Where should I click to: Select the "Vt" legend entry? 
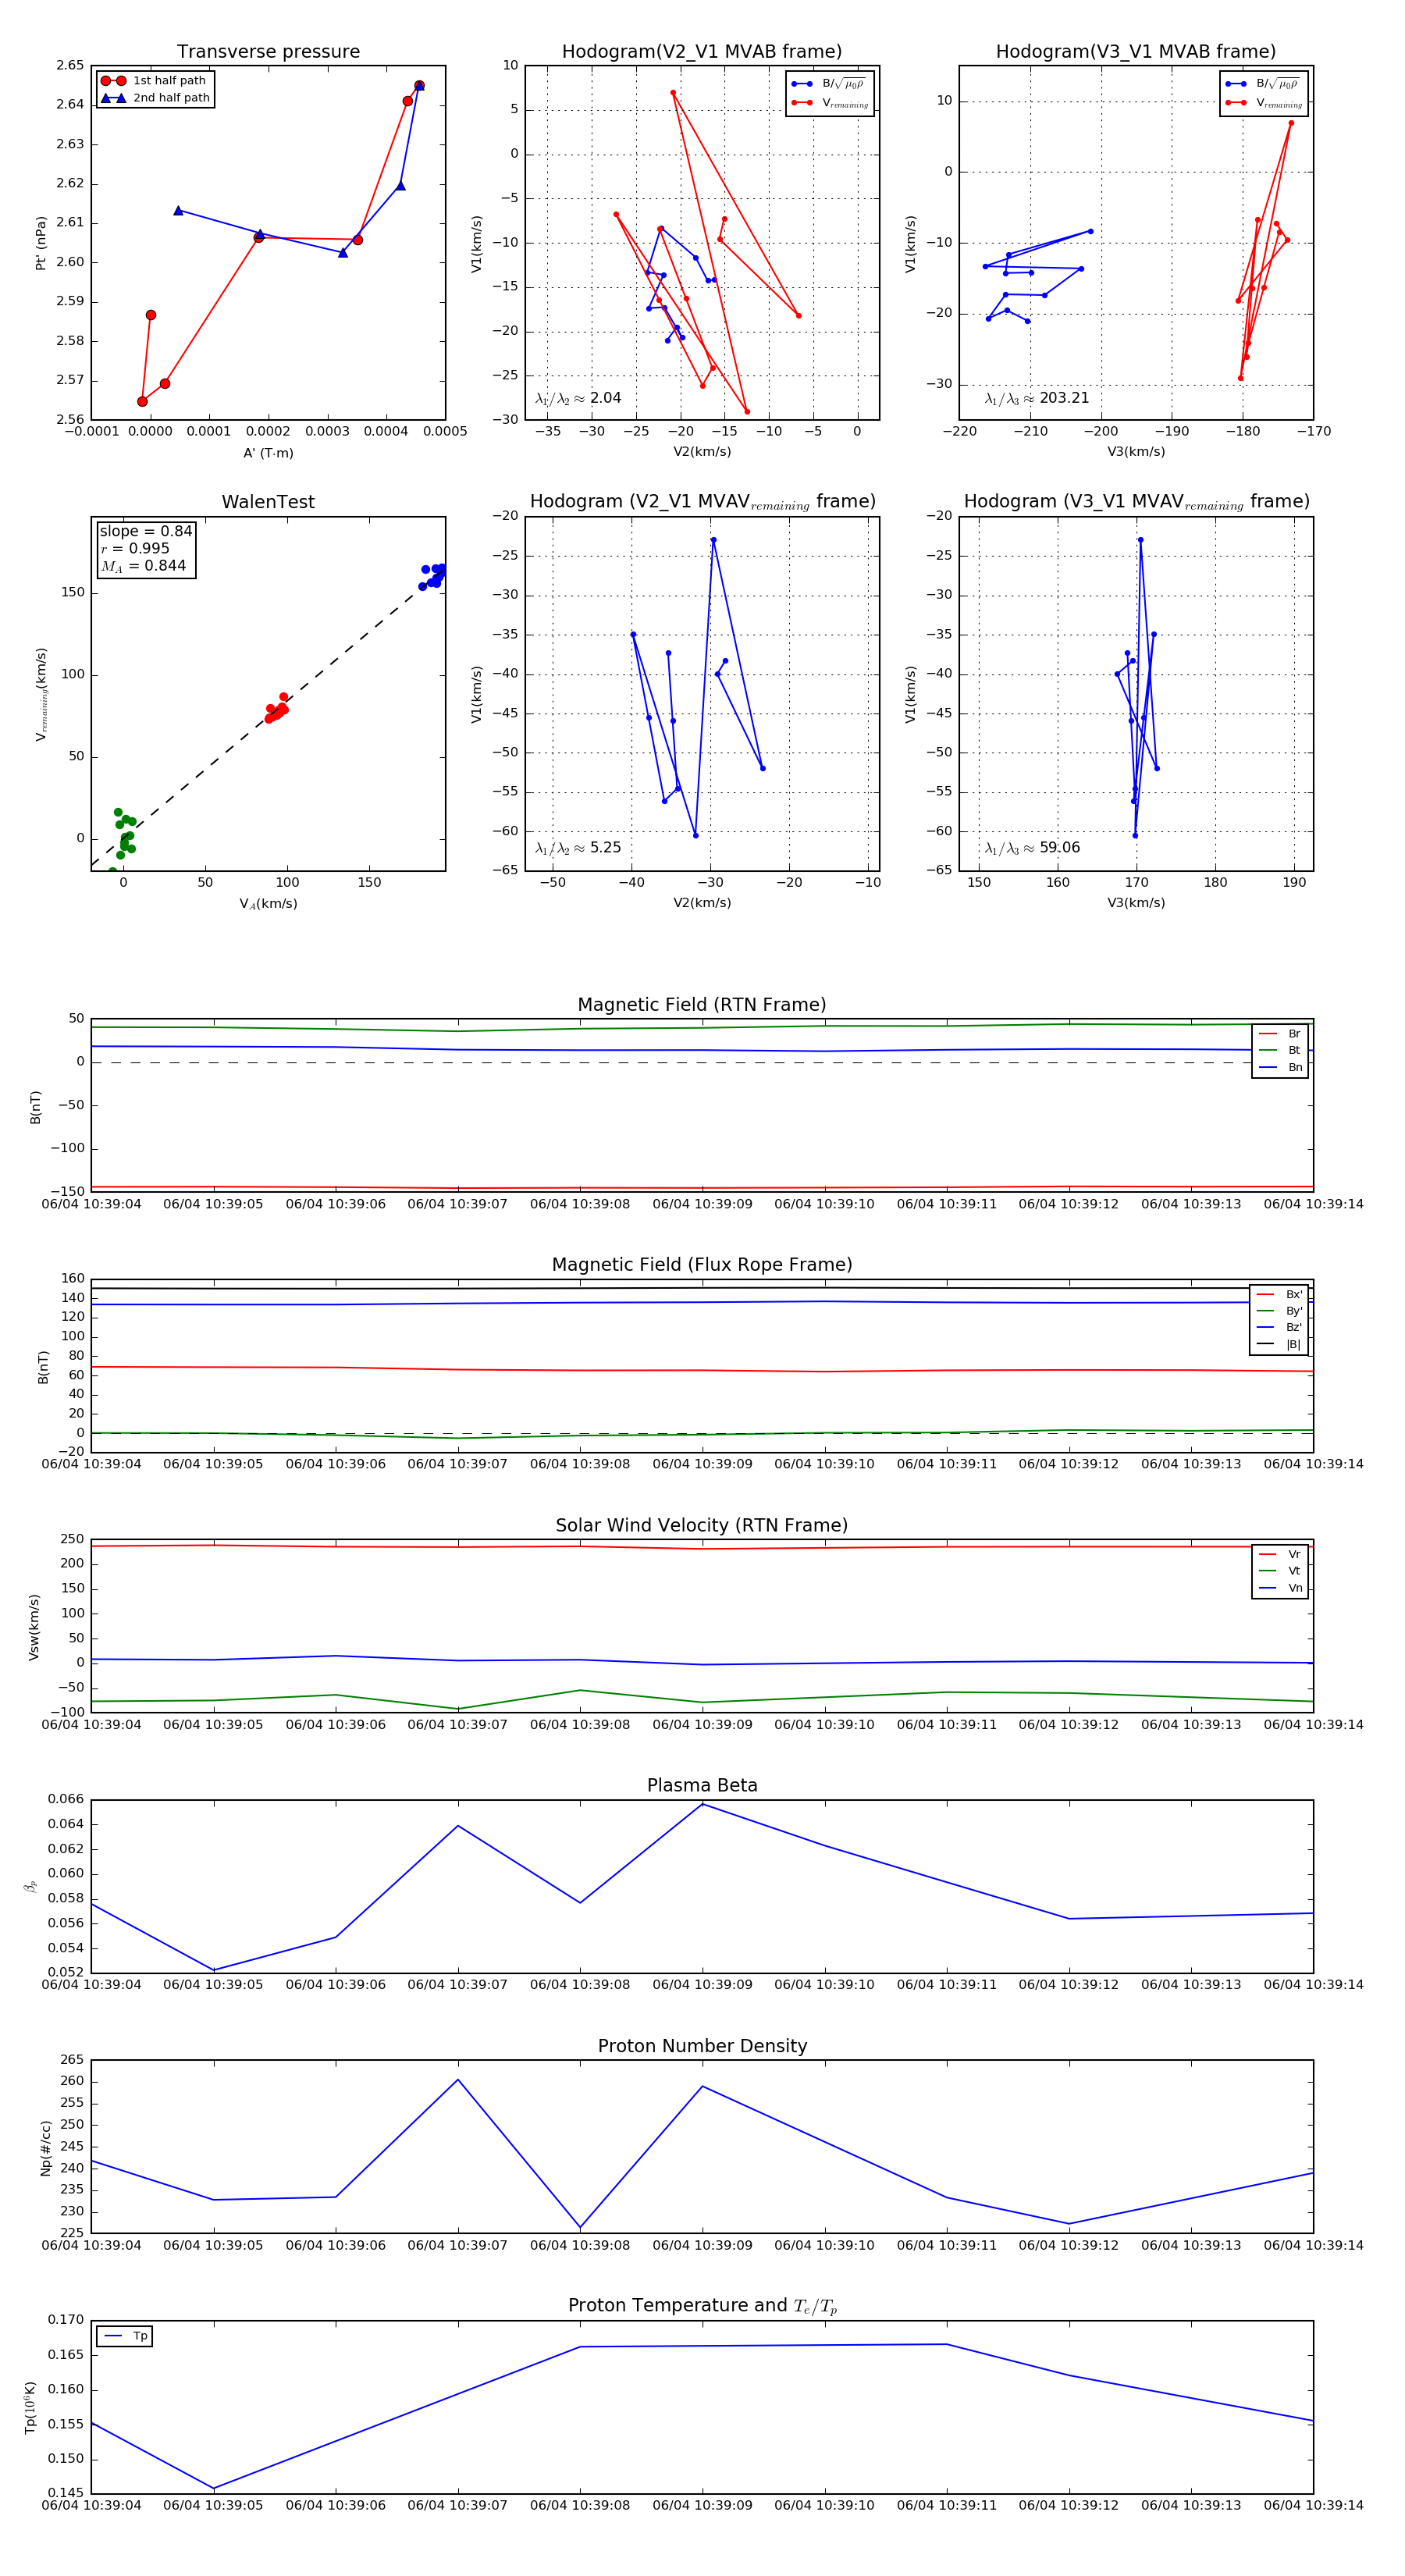1280,1571
